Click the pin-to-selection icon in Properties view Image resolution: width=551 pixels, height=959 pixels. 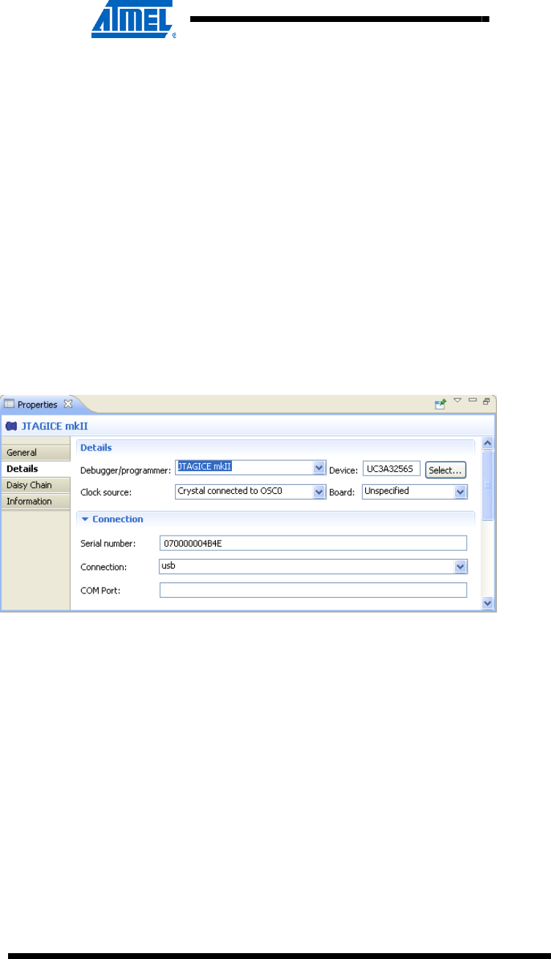441,403
